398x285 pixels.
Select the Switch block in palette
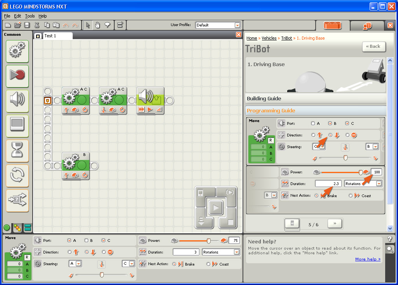pyautogui.click(x=17, y=200)
